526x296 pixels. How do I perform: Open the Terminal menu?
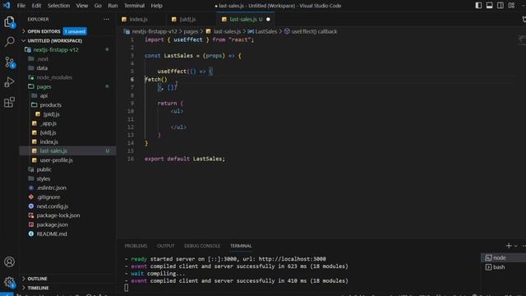[134, 6]
